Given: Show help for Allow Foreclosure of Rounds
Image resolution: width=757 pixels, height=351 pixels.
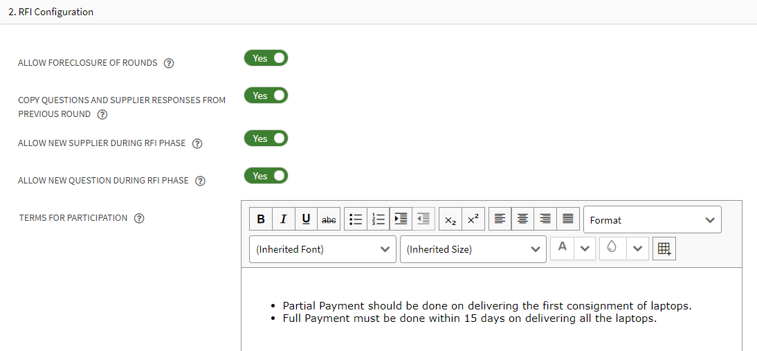Looking at the screenshot, I should pyautogui.click(x=169, y=63).
